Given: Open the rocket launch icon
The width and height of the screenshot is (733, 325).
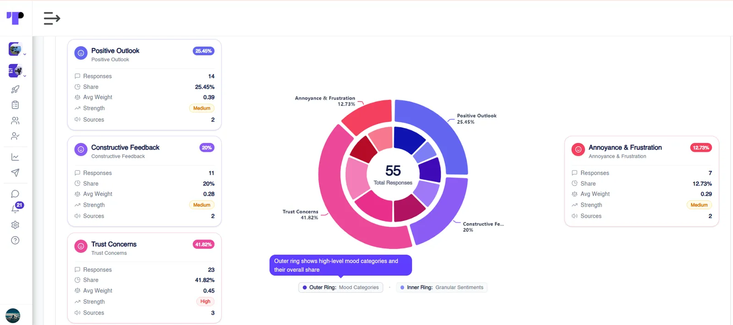Looking at the screenshot, I should (15, 90).
